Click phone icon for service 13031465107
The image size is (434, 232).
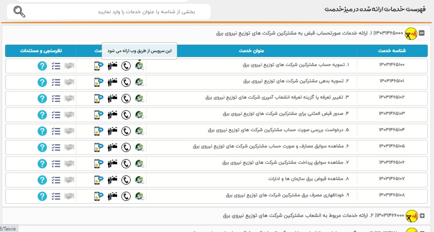tap(126, 180)
